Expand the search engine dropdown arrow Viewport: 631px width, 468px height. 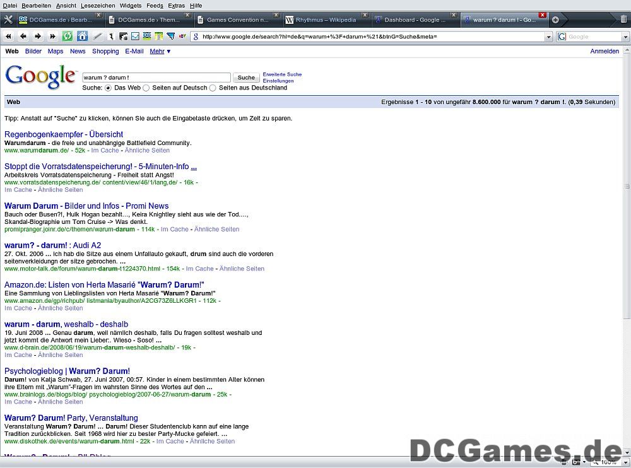coord(625,37)
